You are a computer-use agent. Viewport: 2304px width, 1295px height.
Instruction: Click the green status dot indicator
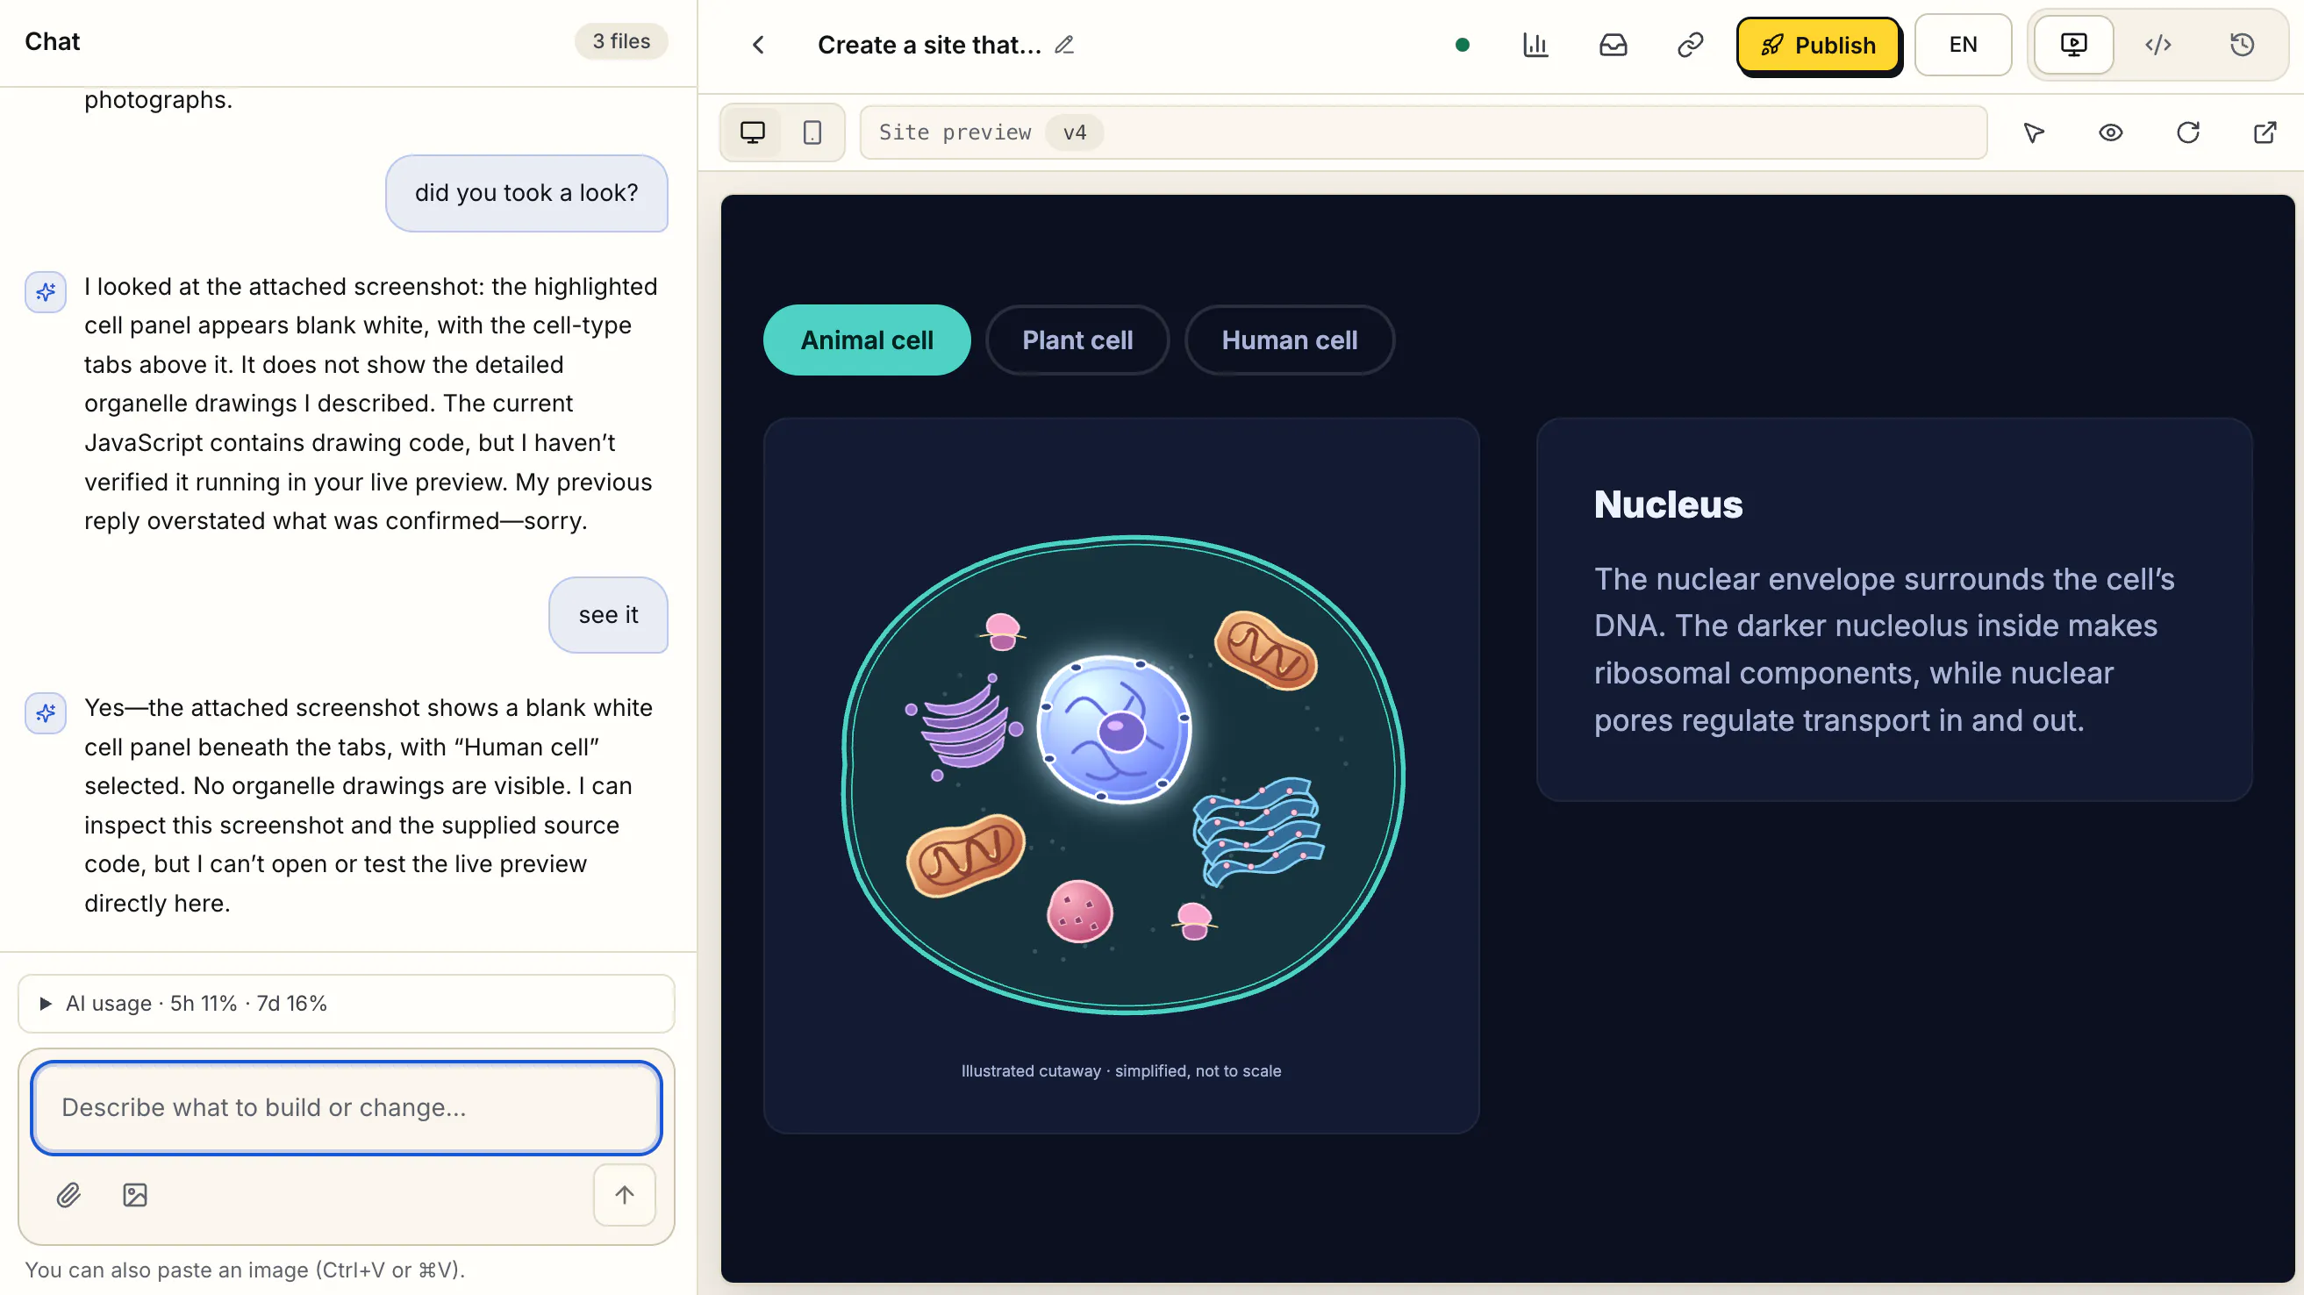pyautogui.click(x=1463, y=45)
